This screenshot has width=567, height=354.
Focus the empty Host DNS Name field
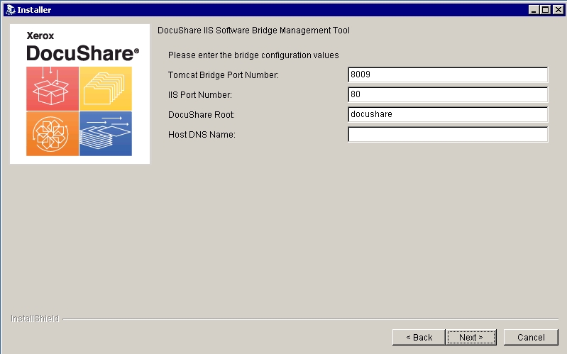[448, 135]
